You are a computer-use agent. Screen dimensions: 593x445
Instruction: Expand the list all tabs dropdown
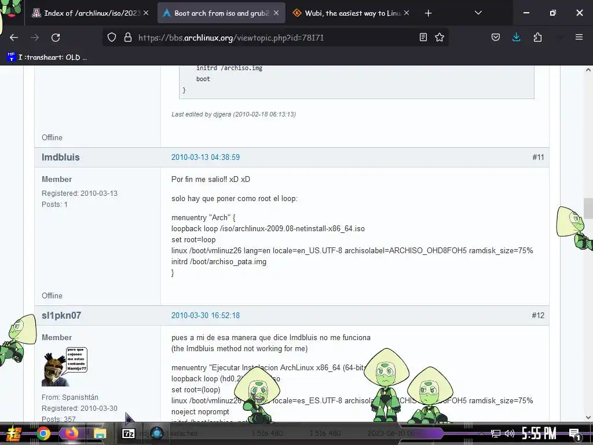click(478, 13)
